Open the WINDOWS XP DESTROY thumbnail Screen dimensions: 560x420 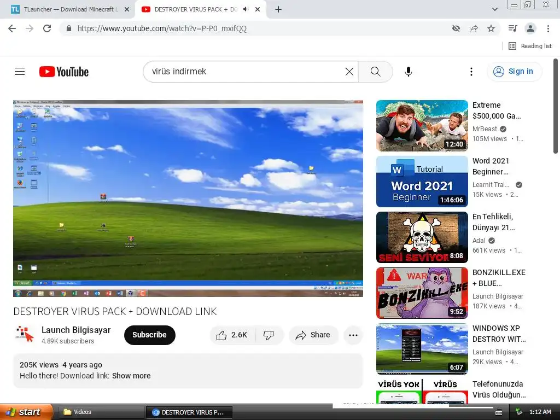[x=422, y=348]
